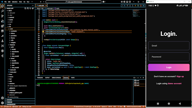Add a new terminal with plus icon

coord(134,77)
